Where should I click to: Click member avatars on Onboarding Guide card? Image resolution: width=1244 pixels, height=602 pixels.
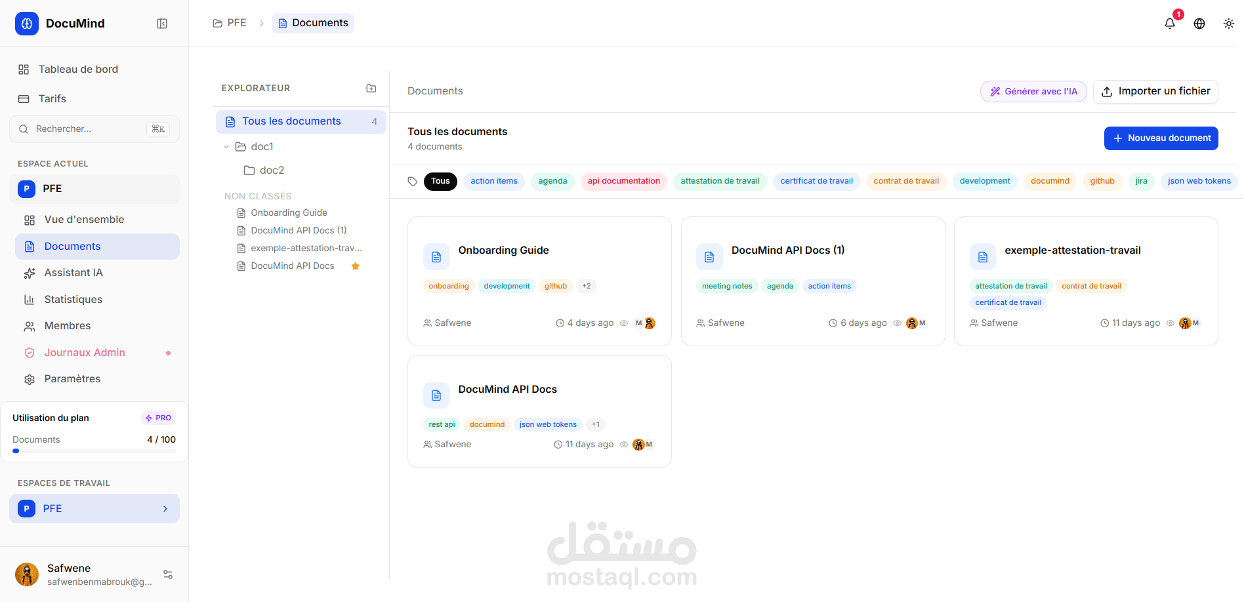(645, 323)
